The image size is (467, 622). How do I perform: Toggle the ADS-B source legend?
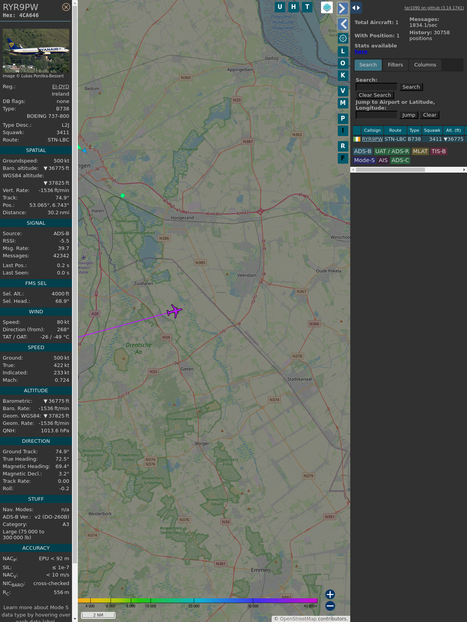363,152
